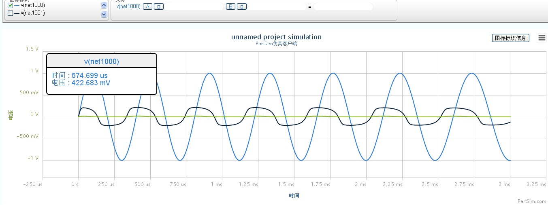Viewport: 548px width, 205px height.
Task: Click the '1.5 V' y-axis label
Action: point(32,49)
